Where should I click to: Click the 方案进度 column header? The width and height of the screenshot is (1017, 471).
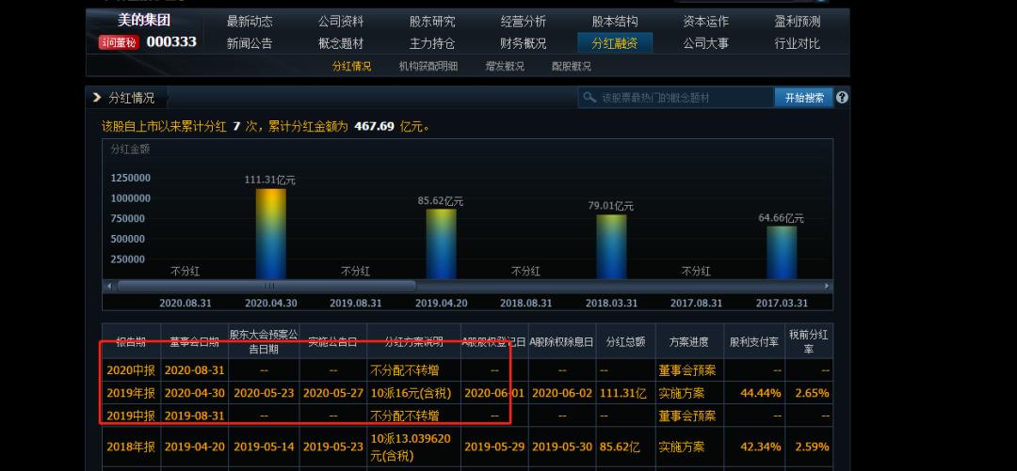click(x=689, y=342)
